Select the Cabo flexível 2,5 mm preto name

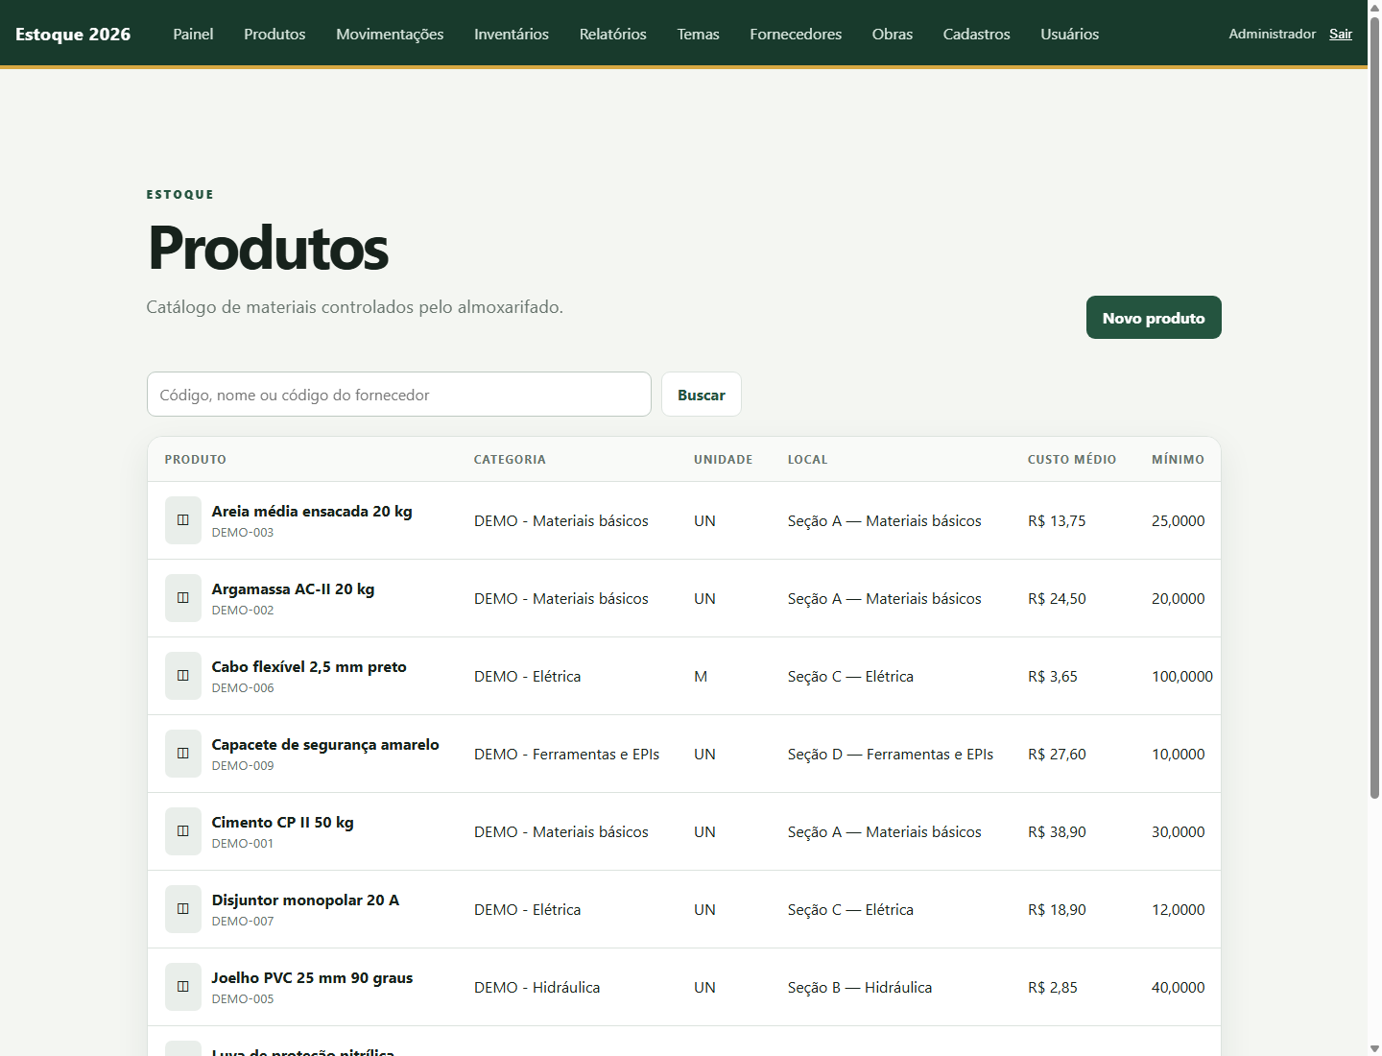click(x=309, y=666)
